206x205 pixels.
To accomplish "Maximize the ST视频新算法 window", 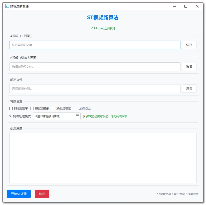I will (186, 6).
